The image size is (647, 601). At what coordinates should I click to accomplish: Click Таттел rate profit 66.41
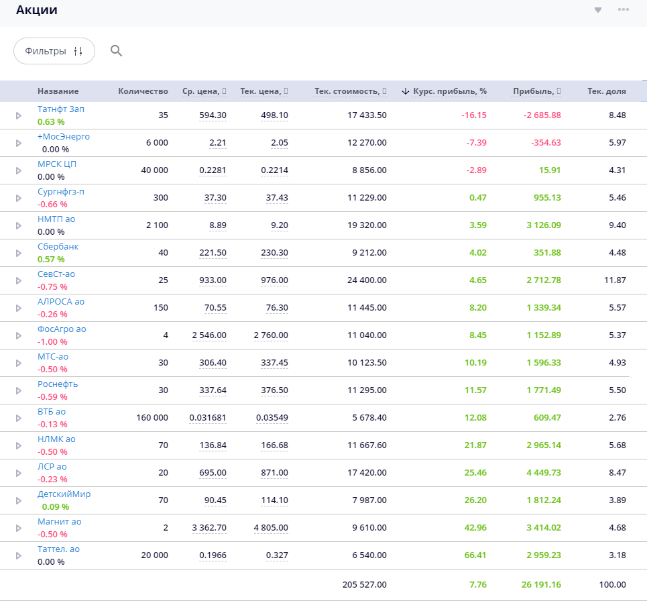coord(475,555)
